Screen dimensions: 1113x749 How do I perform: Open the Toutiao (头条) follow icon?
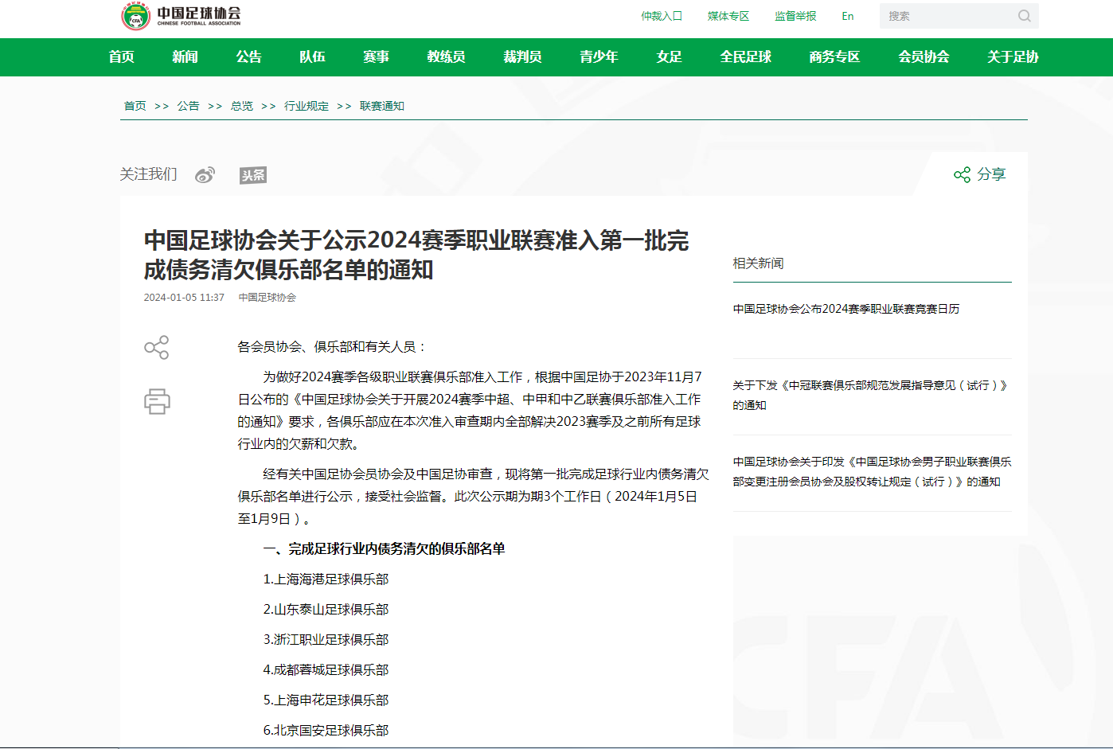pos(253,175)
